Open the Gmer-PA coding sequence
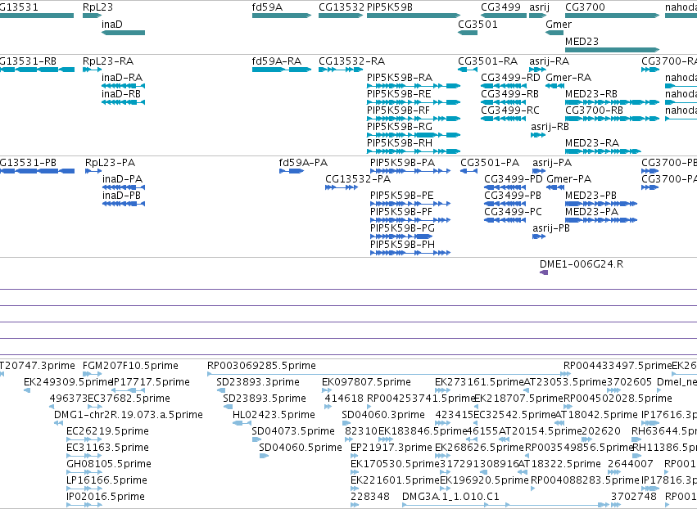The image size is (697, 509). [555, 187]
